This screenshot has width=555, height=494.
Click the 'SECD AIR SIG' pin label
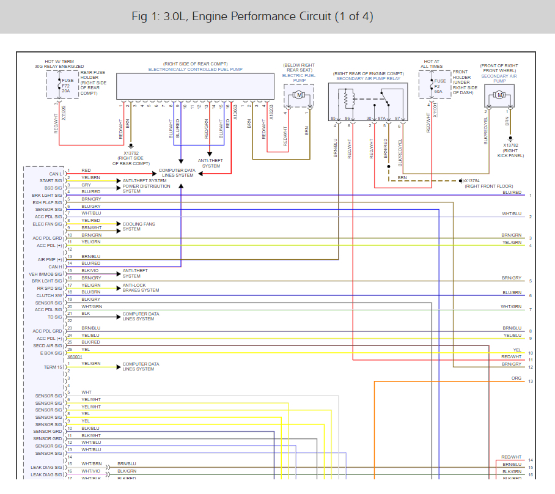[x=48, y=345]
